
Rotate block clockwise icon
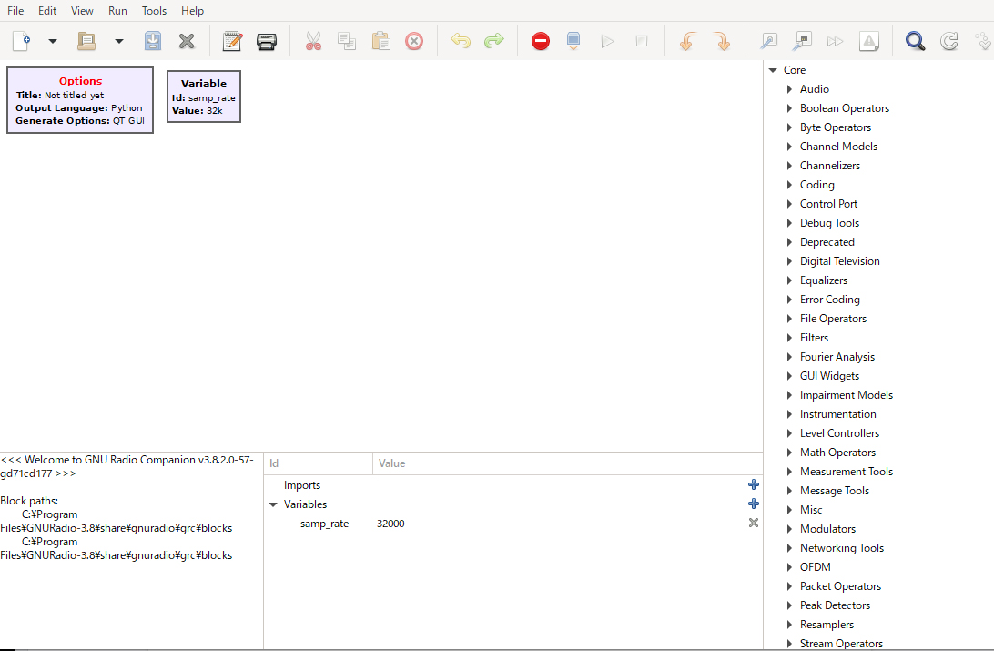pos(722,41)
